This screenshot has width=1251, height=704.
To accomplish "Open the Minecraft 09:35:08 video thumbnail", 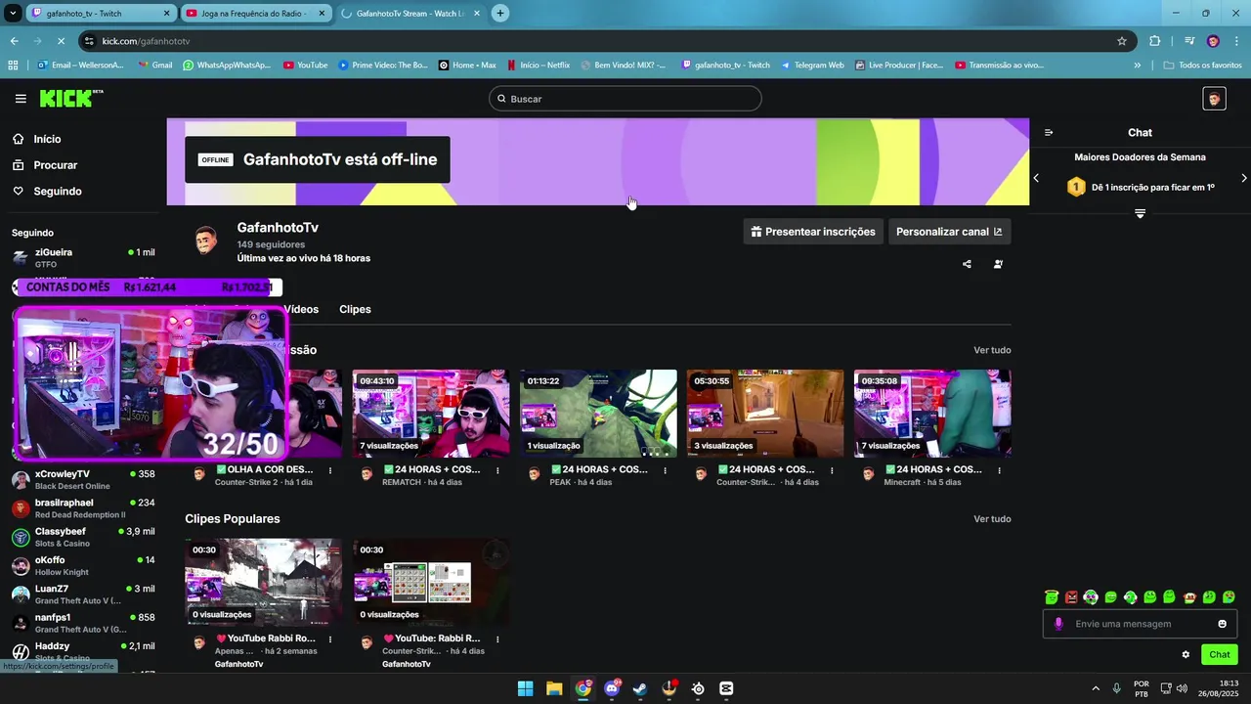I will [x=932, y=414].
